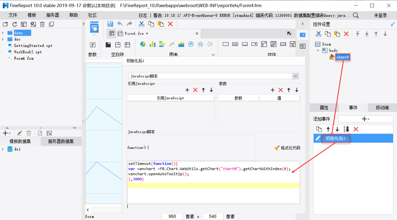The image size is (397, 220).
Task: Cut selection using main toolbar scissors
Action: 141,24
